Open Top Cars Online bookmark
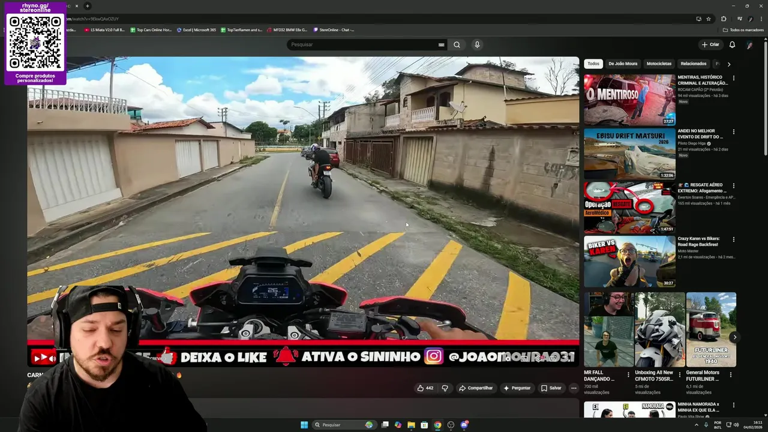The image size is (768, 432). tap(151, 30)
